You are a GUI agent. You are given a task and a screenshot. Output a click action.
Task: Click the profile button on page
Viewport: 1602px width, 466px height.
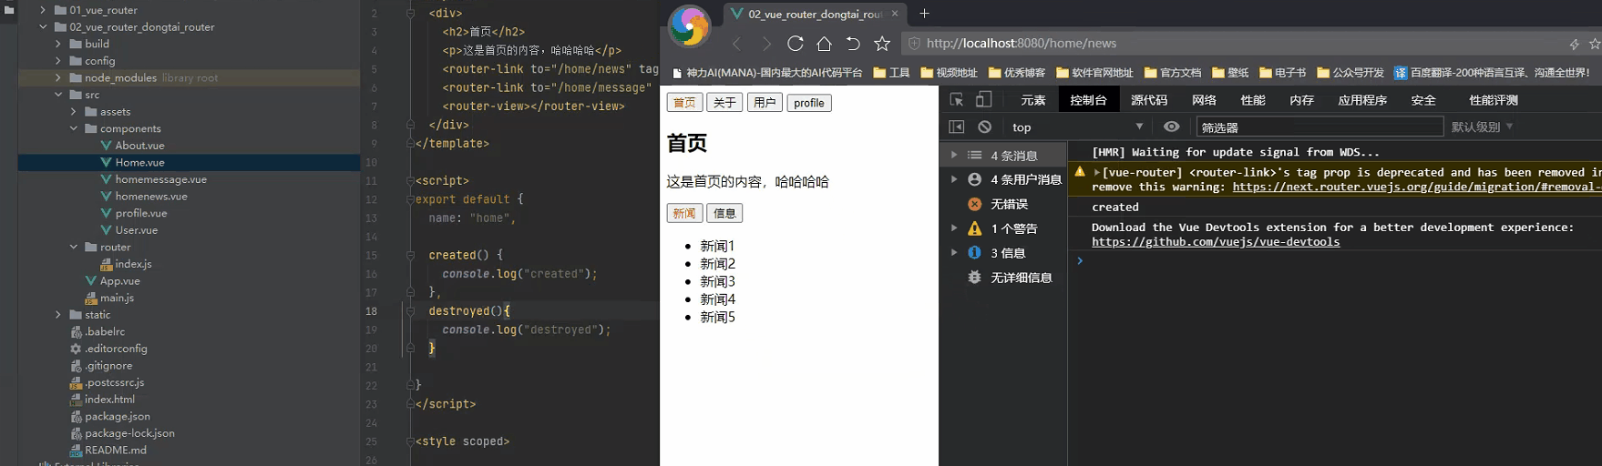click(809, 103)
